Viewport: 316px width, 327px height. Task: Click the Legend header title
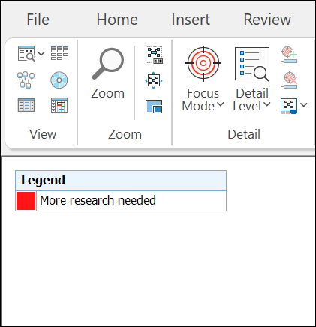[43, 180]
